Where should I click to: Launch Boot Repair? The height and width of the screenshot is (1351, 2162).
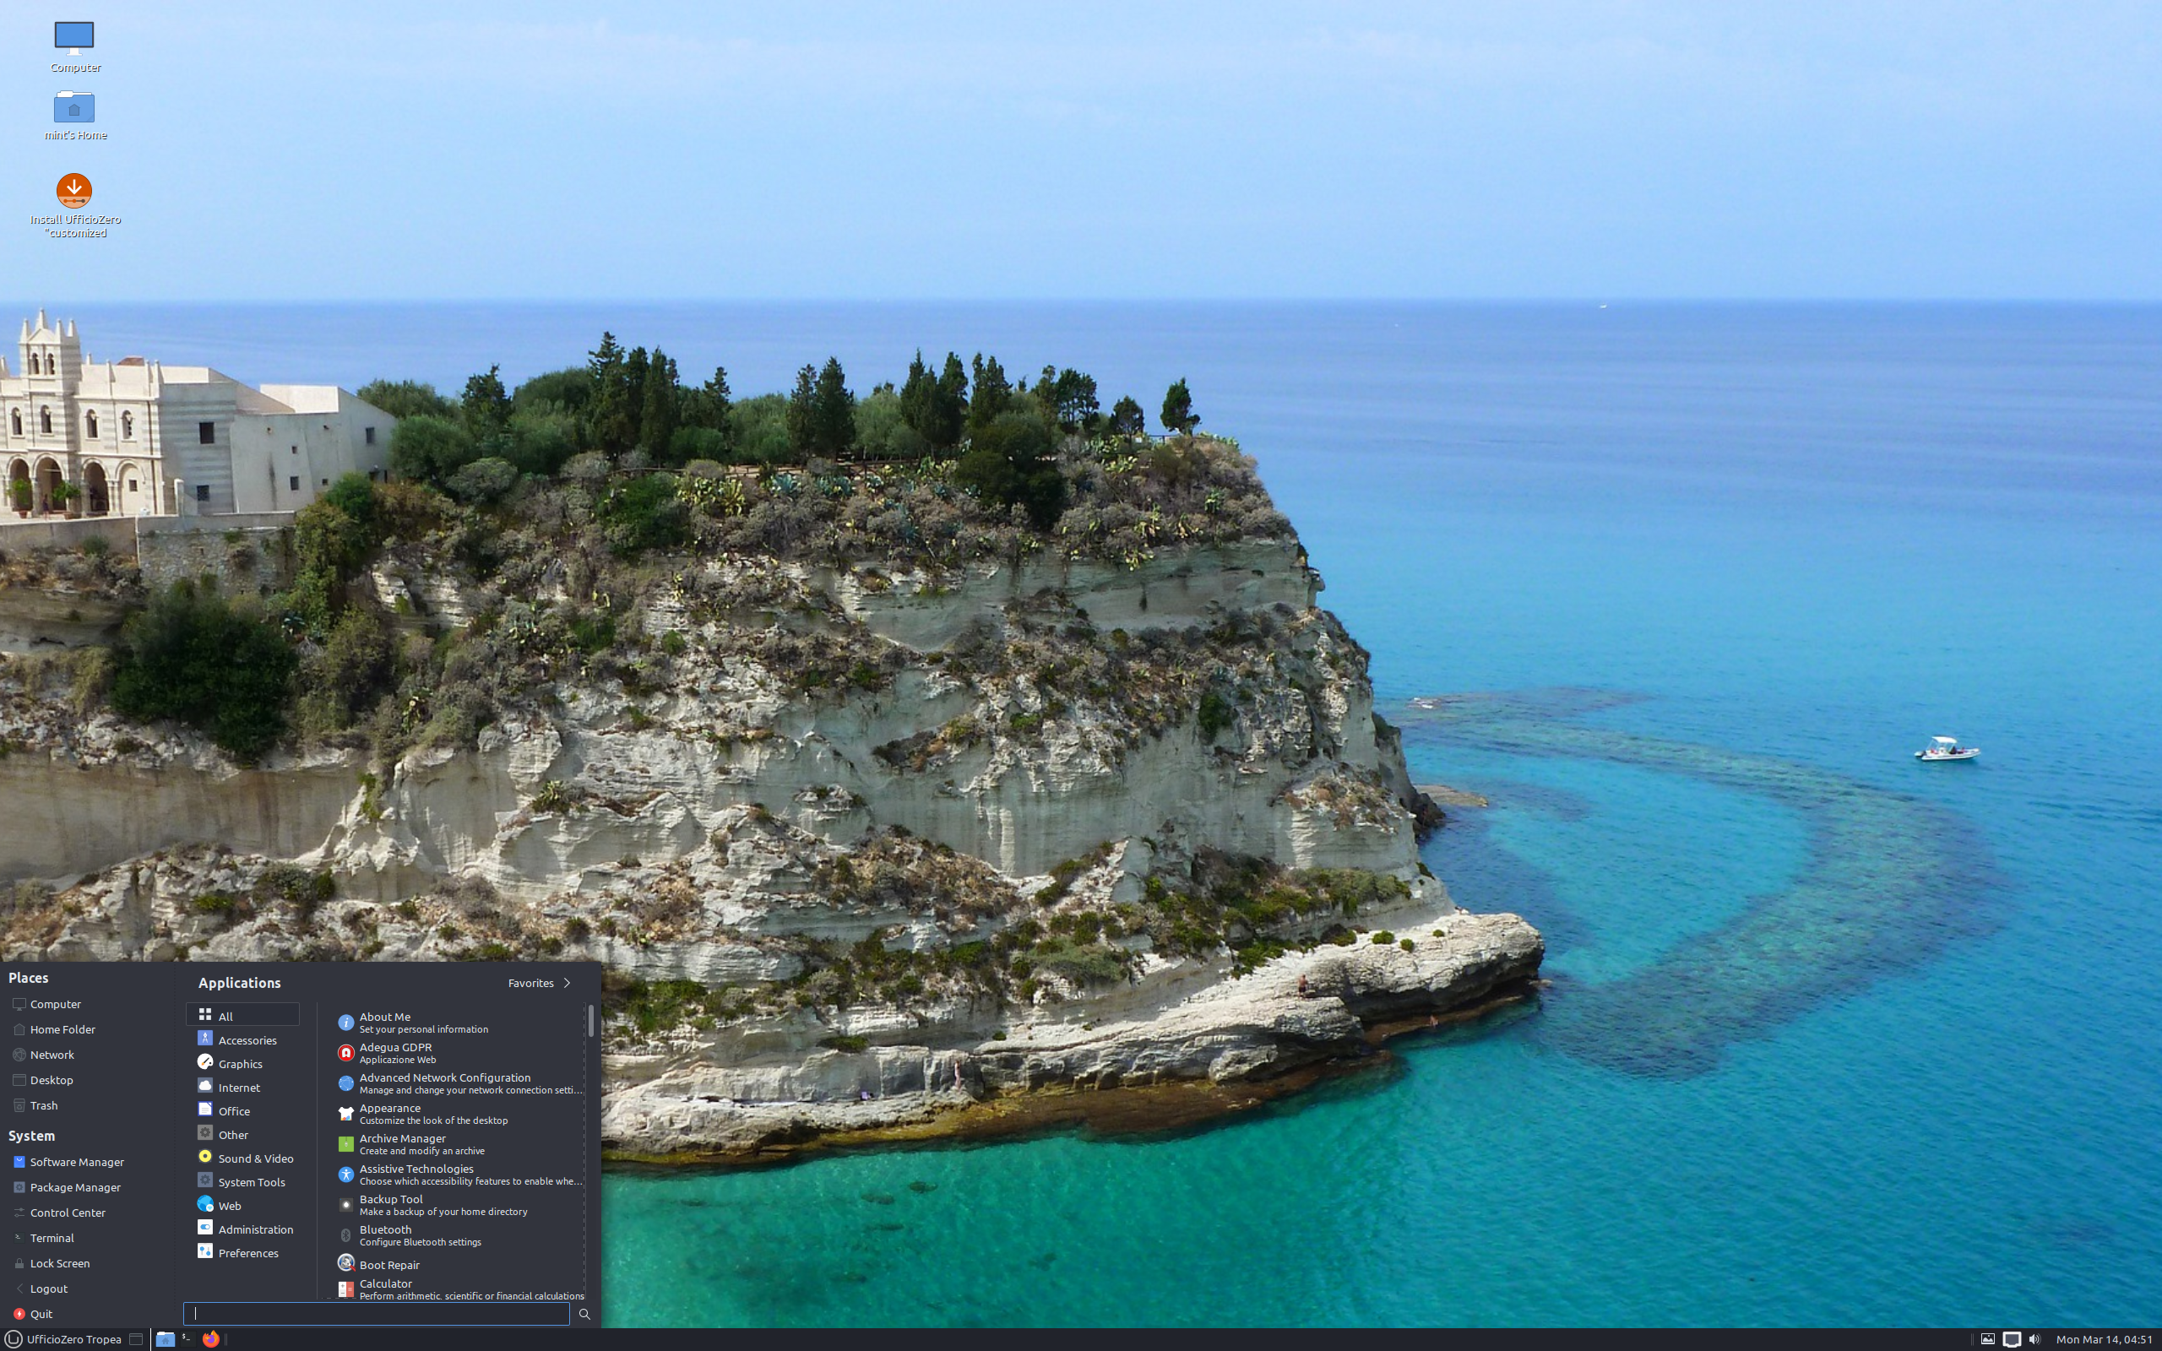click(x=459, y=1264)
